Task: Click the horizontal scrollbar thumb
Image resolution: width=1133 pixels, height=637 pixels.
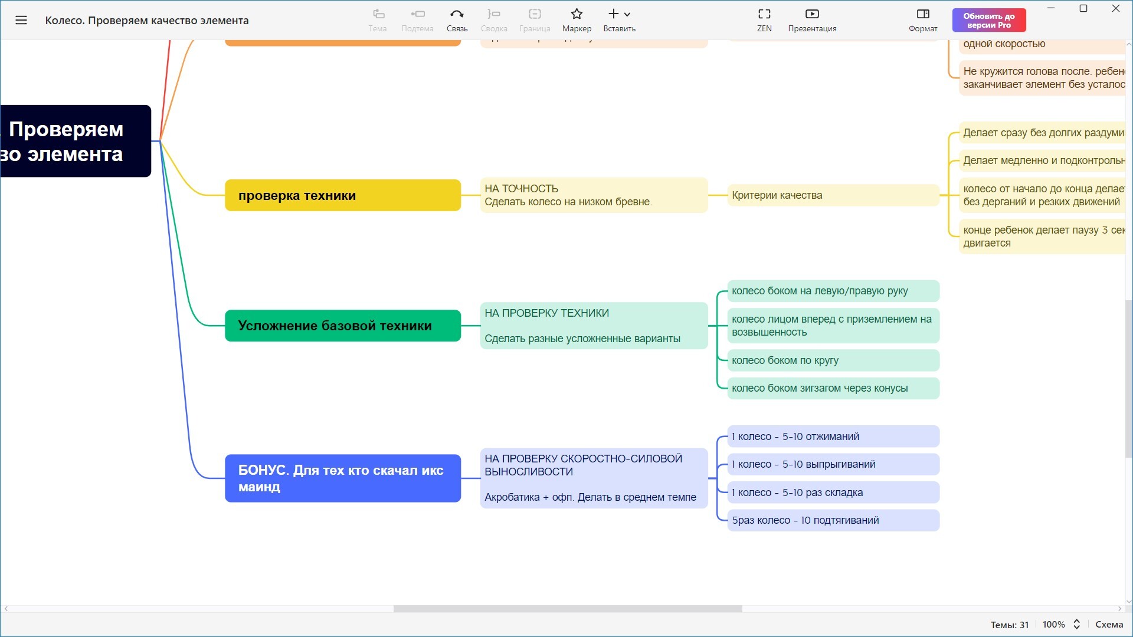Action: tap(568, 609)
